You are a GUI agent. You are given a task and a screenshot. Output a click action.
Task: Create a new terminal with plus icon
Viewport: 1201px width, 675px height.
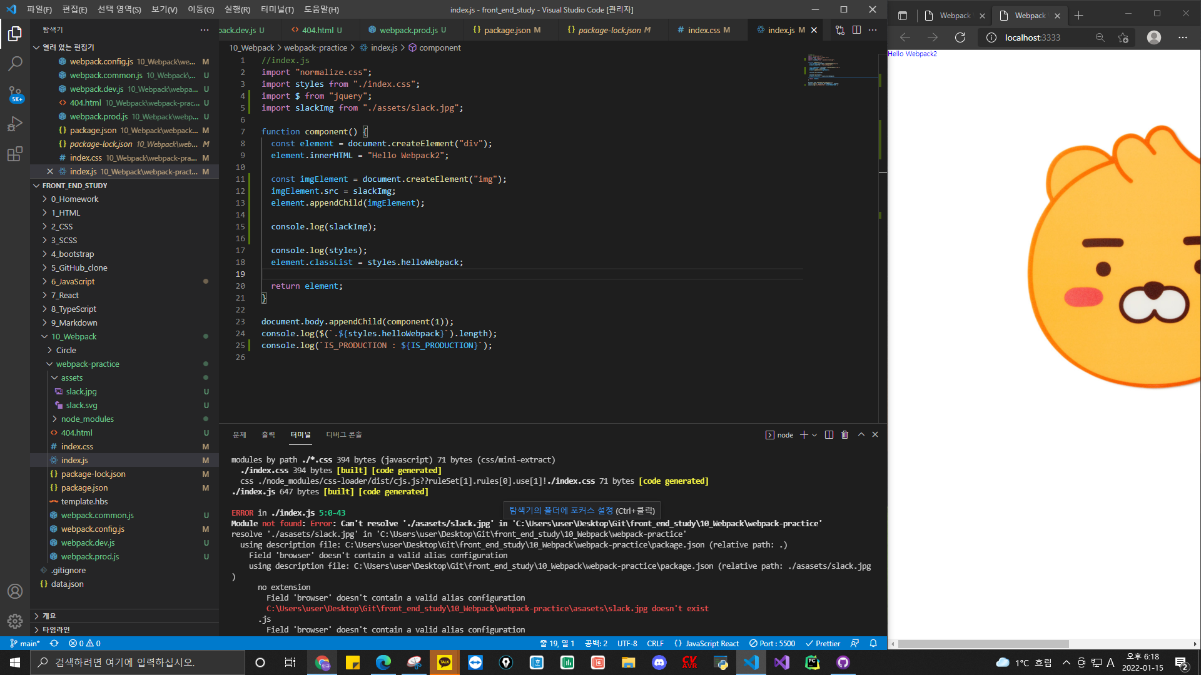tap(804, 435)
